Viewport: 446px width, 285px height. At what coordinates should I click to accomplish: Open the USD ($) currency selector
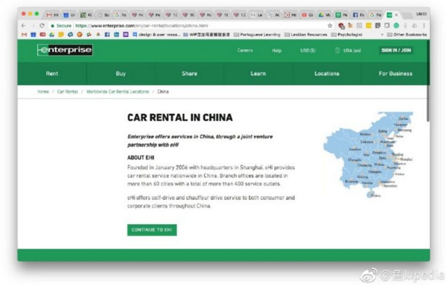308,50
